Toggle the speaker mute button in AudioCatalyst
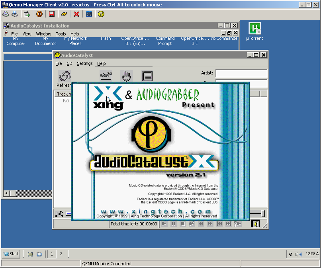Image resolution: width=321 pixels, height=268 pixels. coord(255,224)
